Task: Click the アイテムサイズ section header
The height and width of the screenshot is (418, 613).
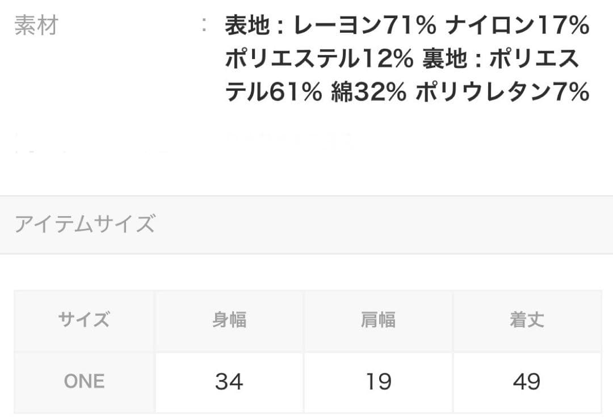Action: (x=85, y=224)
